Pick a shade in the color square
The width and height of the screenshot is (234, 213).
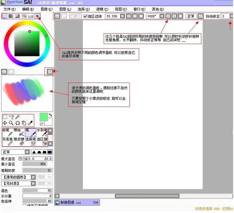tap(27, 44)
